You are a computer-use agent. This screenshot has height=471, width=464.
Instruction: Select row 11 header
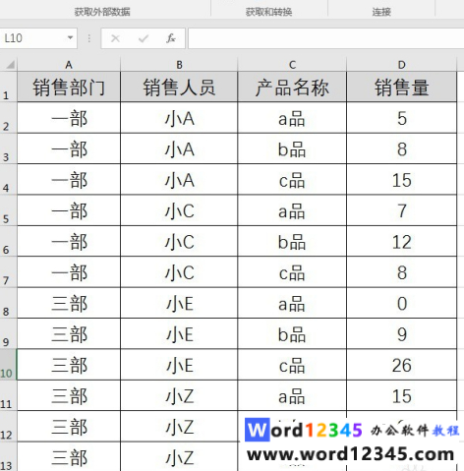[x=9, y=395]
